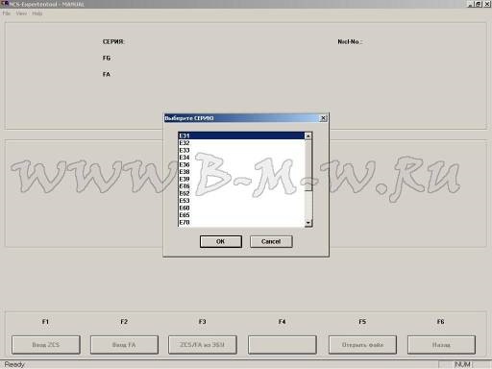Click the F1 ZCS input button
Screen dimensions: 492x369
(46, 345)
